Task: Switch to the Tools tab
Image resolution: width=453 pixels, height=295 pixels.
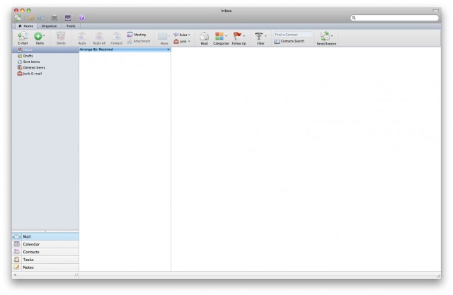Action: point(71,26)
